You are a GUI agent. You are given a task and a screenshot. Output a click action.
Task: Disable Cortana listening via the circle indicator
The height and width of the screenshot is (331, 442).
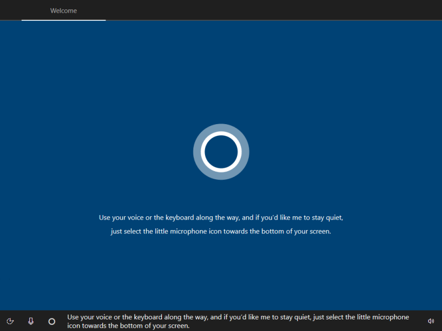click(x=51, y=321)
